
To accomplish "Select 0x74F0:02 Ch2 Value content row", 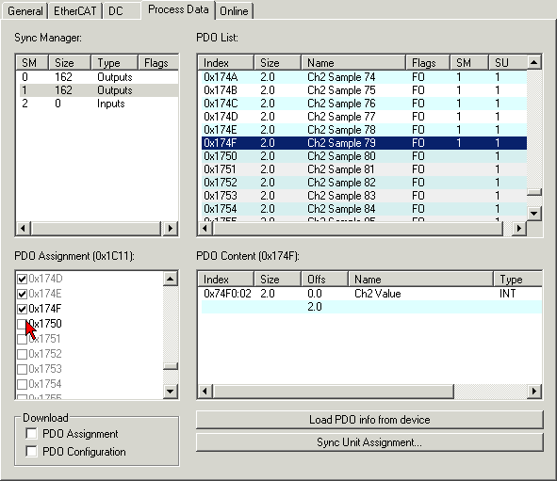I will click(x=371, y=294).
